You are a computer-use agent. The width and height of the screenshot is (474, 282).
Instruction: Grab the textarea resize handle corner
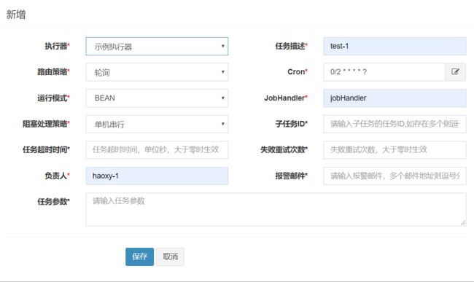463,223
